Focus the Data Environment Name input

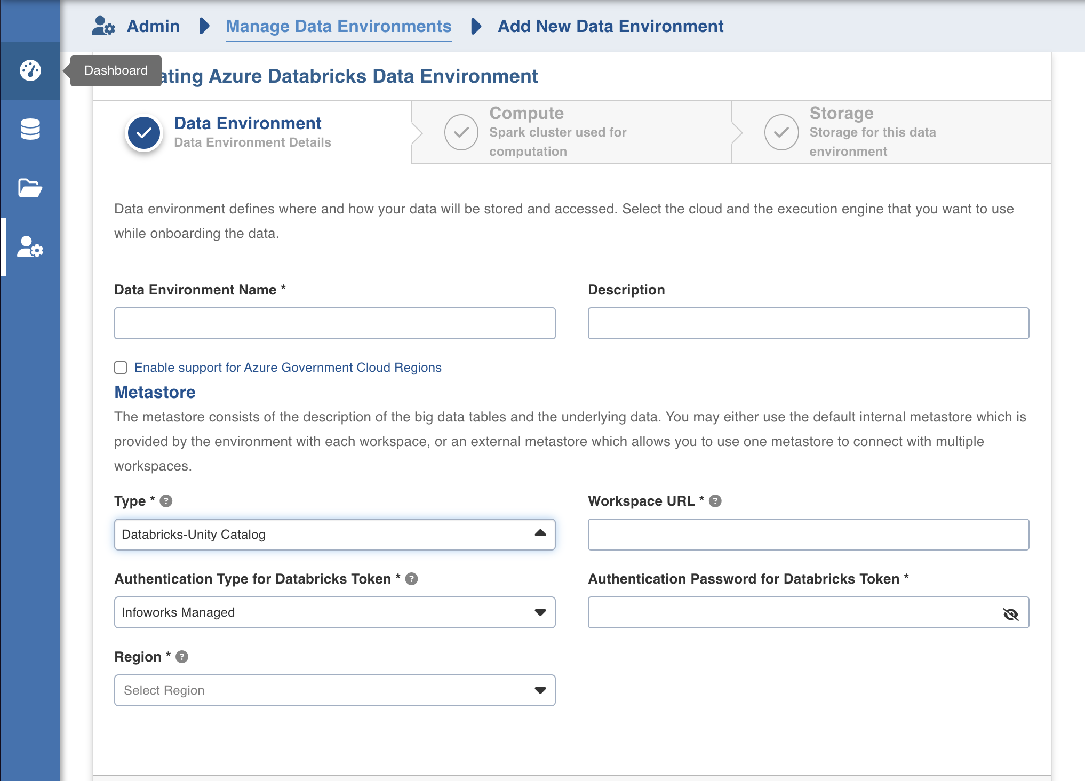click(335, 323)
